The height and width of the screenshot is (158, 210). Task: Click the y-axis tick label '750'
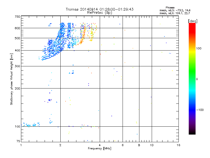17,17
